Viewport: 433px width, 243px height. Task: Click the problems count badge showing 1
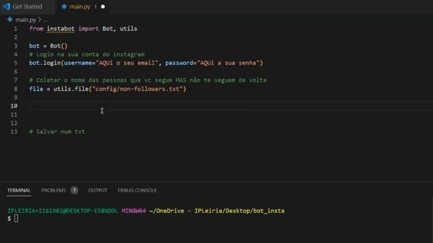(x=74, y=190)
